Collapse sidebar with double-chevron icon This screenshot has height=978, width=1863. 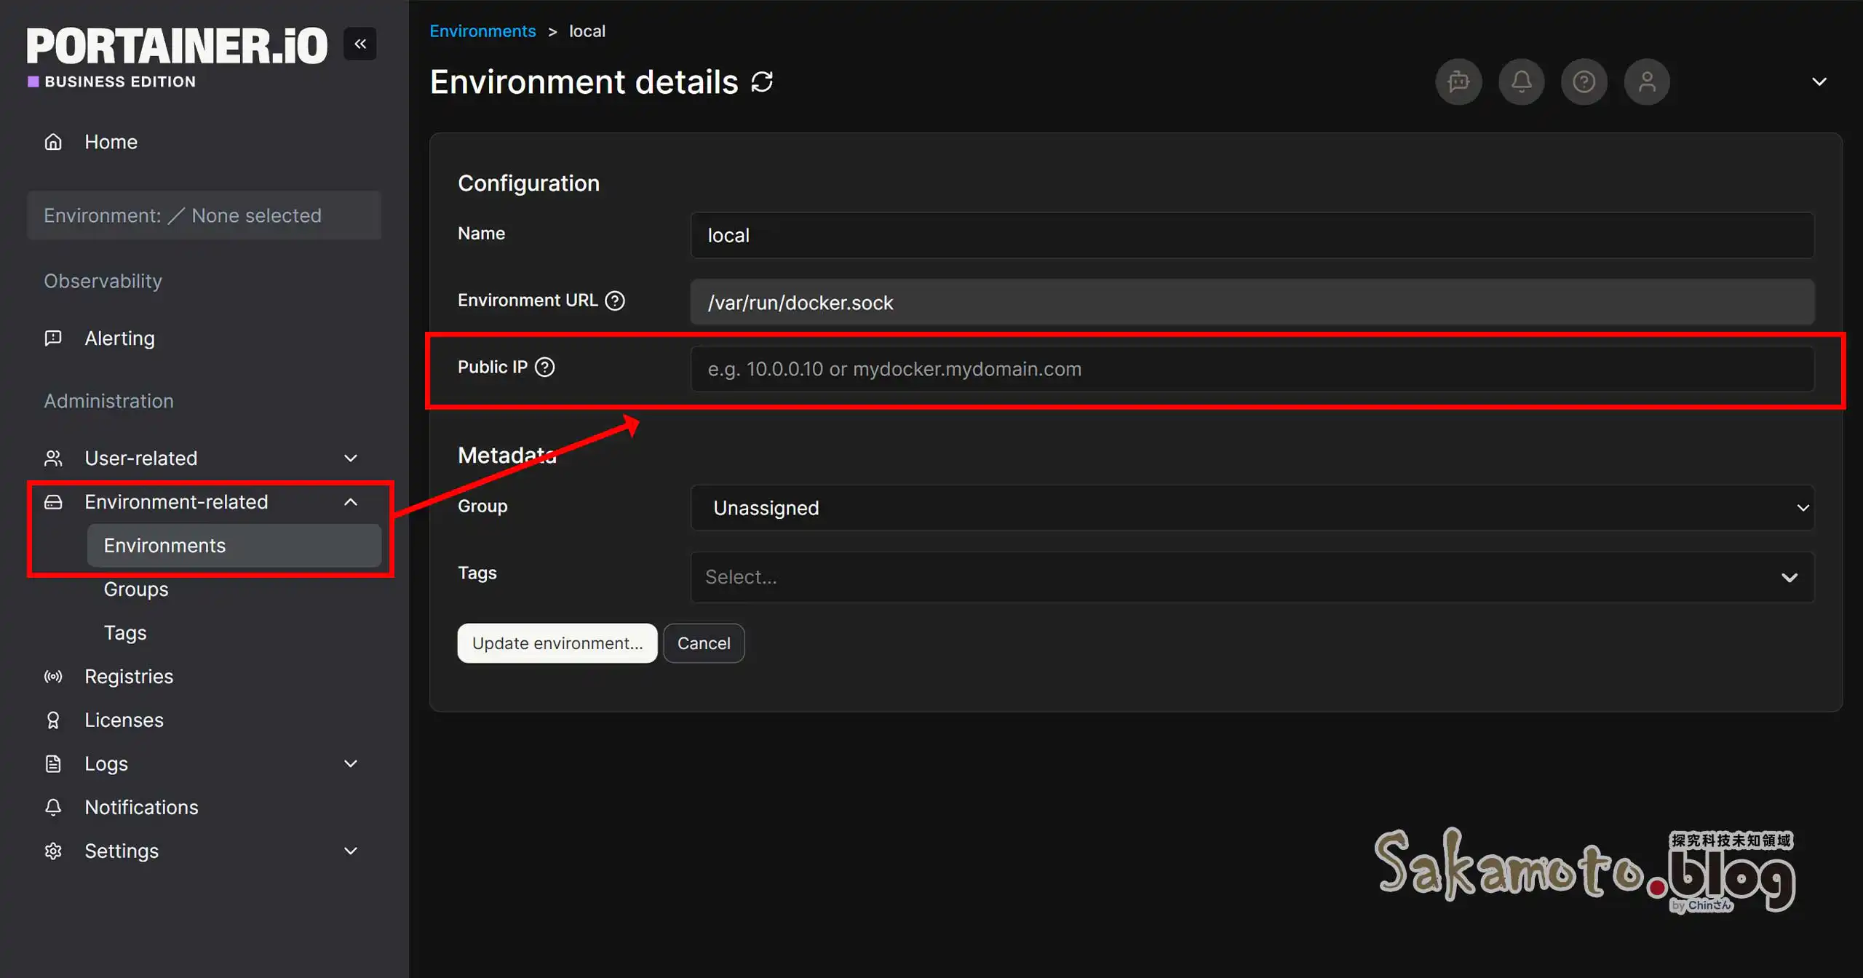click(360, 44)
